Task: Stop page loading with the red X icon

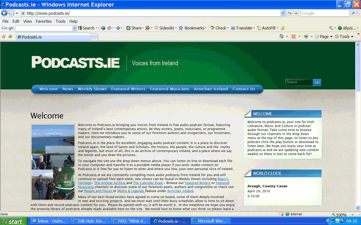Action: coord(296,13)
